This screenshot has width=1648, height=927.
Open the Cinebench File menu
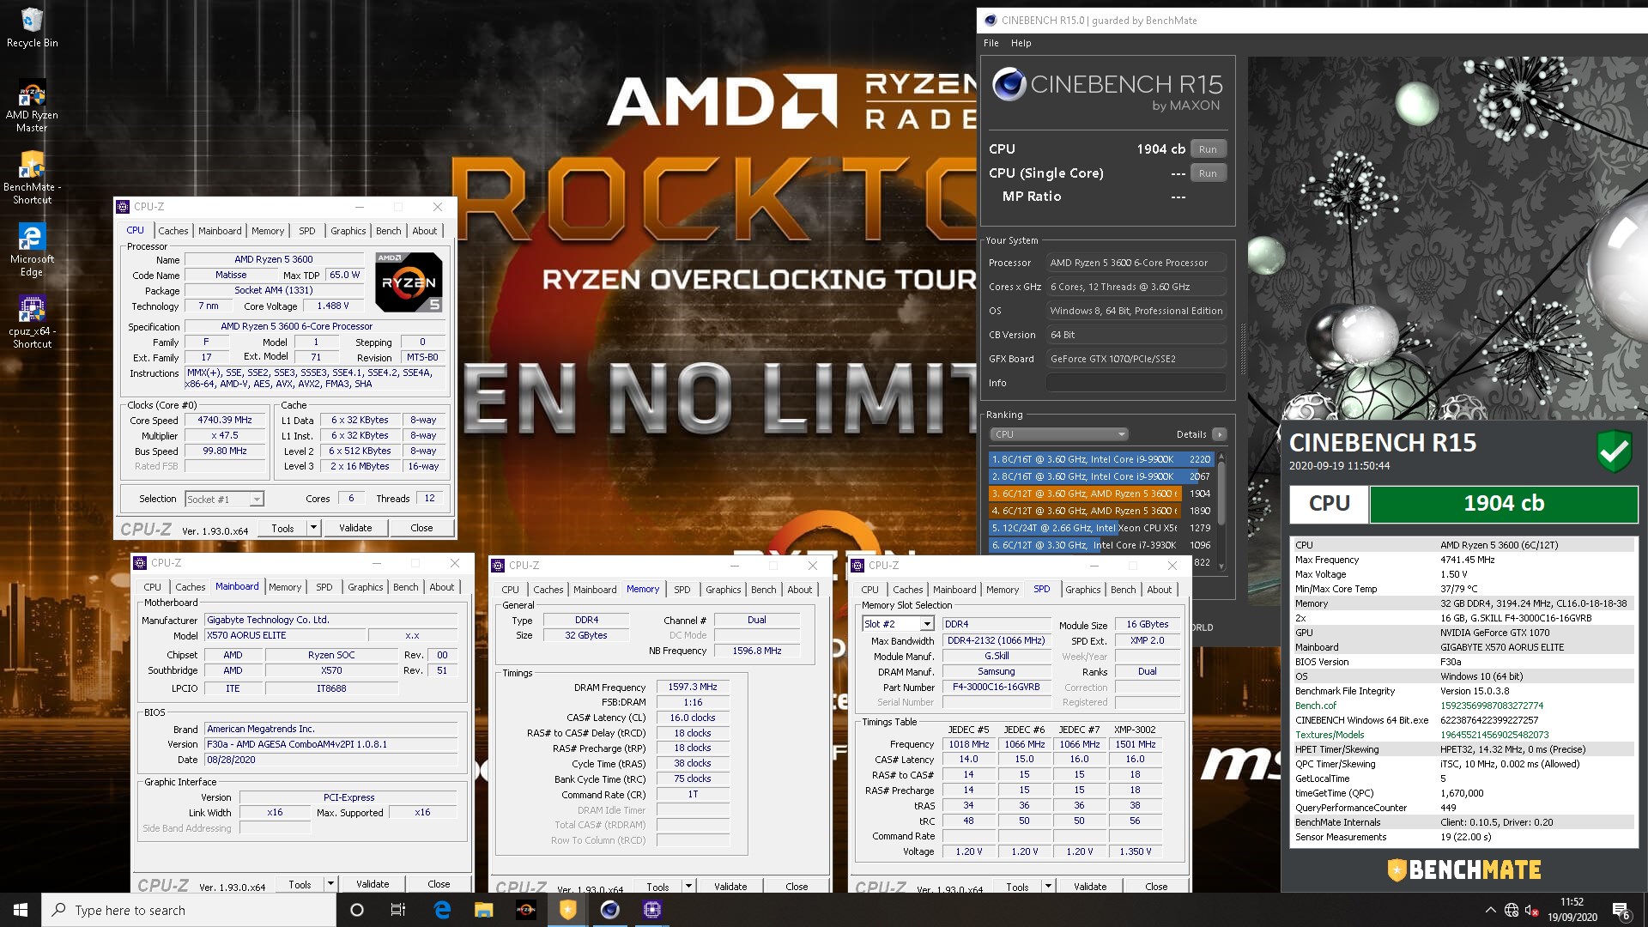pos(991,43)
